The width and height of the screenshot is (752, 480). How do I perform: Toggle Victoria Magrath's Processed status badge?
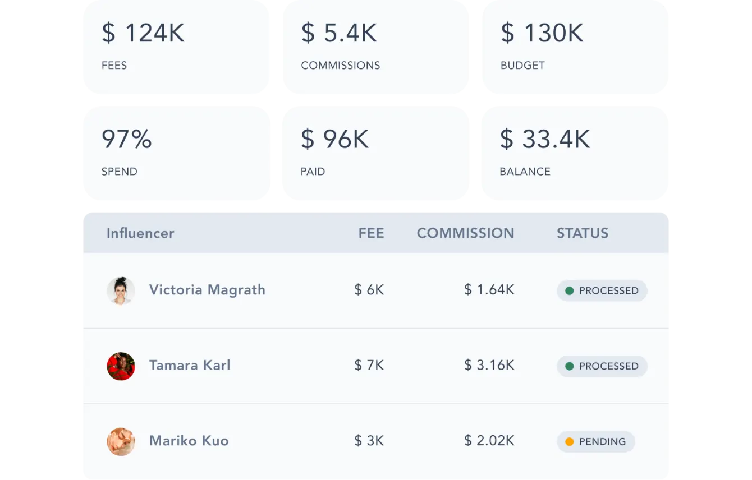point(602,291)
